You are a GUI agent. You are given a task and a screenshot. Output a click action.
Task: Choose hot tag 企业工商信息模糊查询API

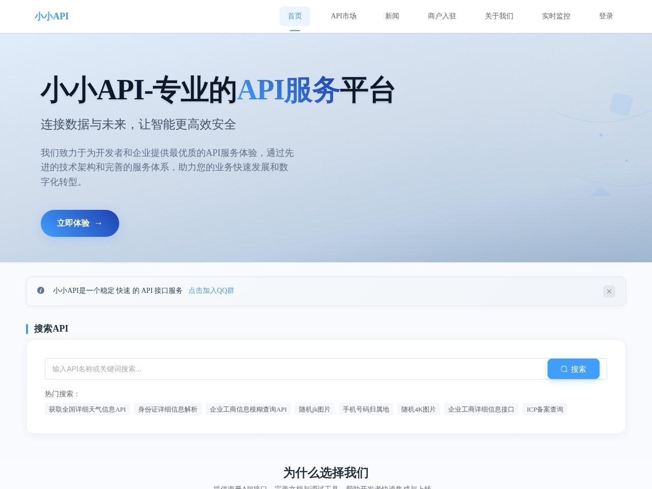coord(248,410)
